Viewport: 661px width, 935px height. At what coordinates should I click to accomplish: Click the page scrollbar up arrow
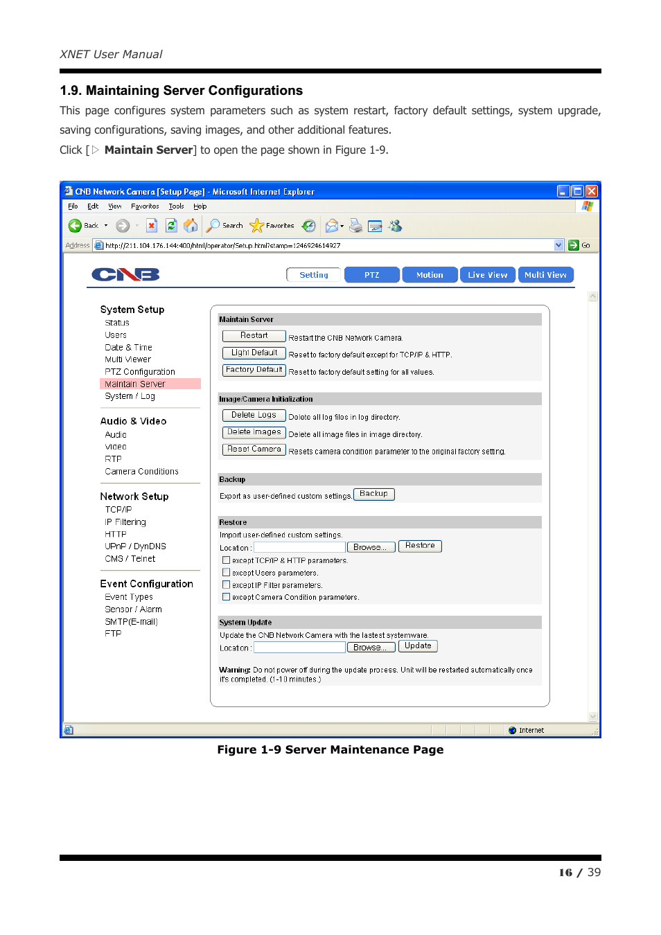point(593,296)
